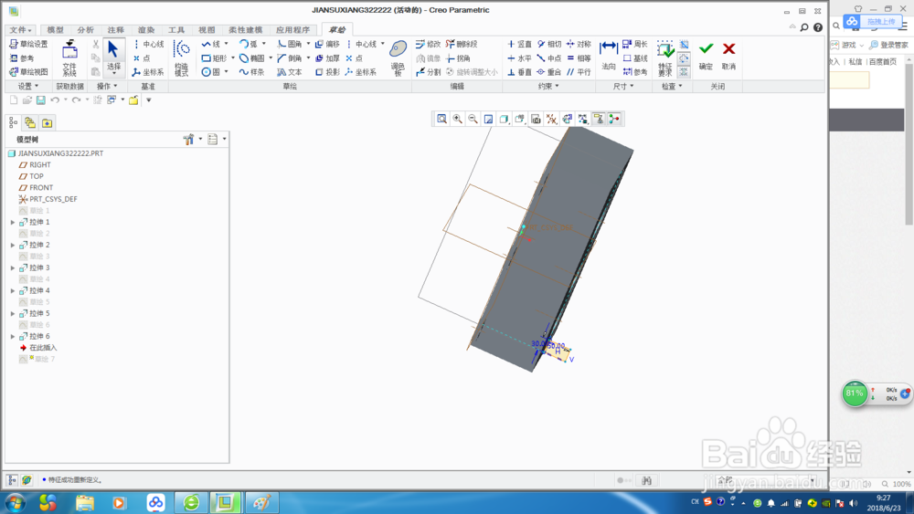Viewport: 914px width, 514px height.
Task: Open the Inspect (检查) group dropdown
Action: [672, 86]
